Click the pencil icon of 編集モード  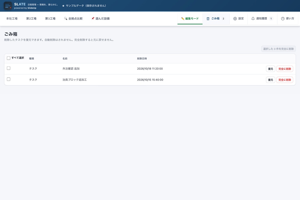point(183,18)
